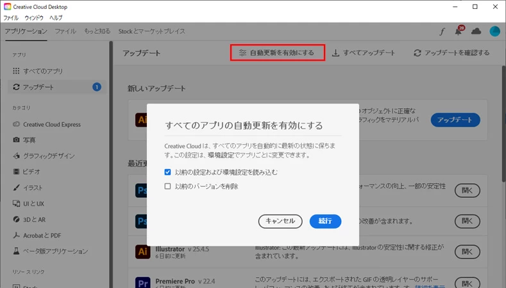Open the Stockとマーケットプレイス tab
506x288 pixels.
point(151,31)
